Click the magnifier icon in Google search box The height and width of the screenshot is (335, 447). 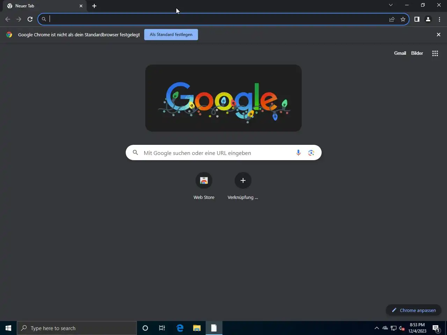[x=135, y=152]
